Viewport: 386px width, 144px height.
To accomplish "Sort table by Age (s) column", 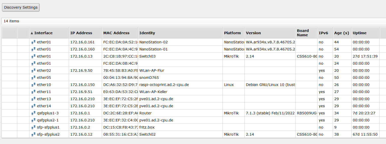I will (x=342, y=33).
